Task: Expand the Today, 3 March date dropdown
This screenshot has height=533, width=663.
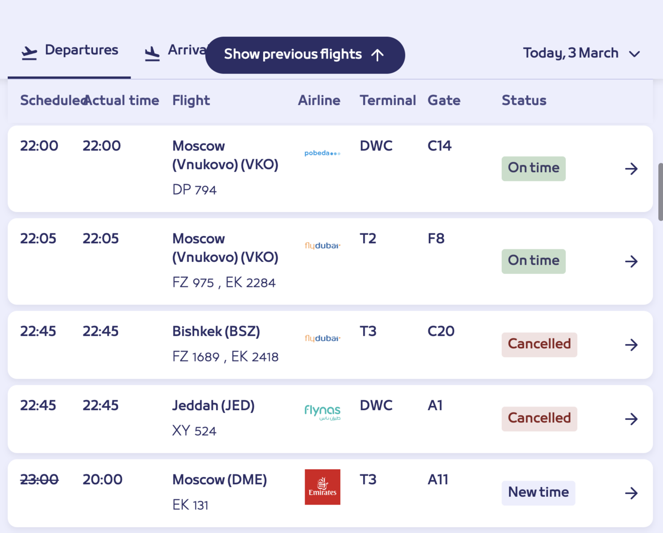Action: click(x=581, y=53)
